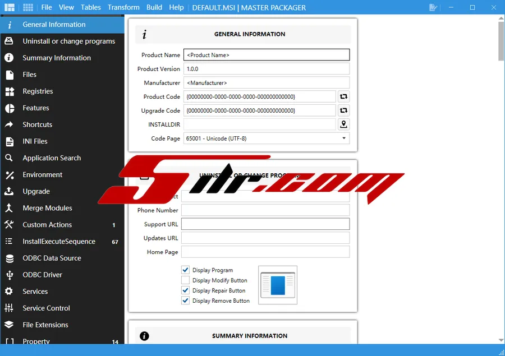Screen dimensions: 505x356
Task: Click the Home Page input field
Action: click(x=265, y=252)
